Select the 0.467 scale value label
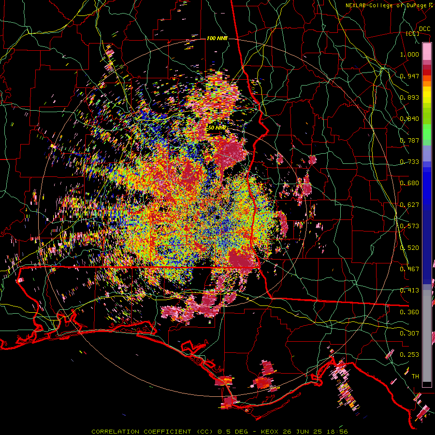 pos(409,269)
